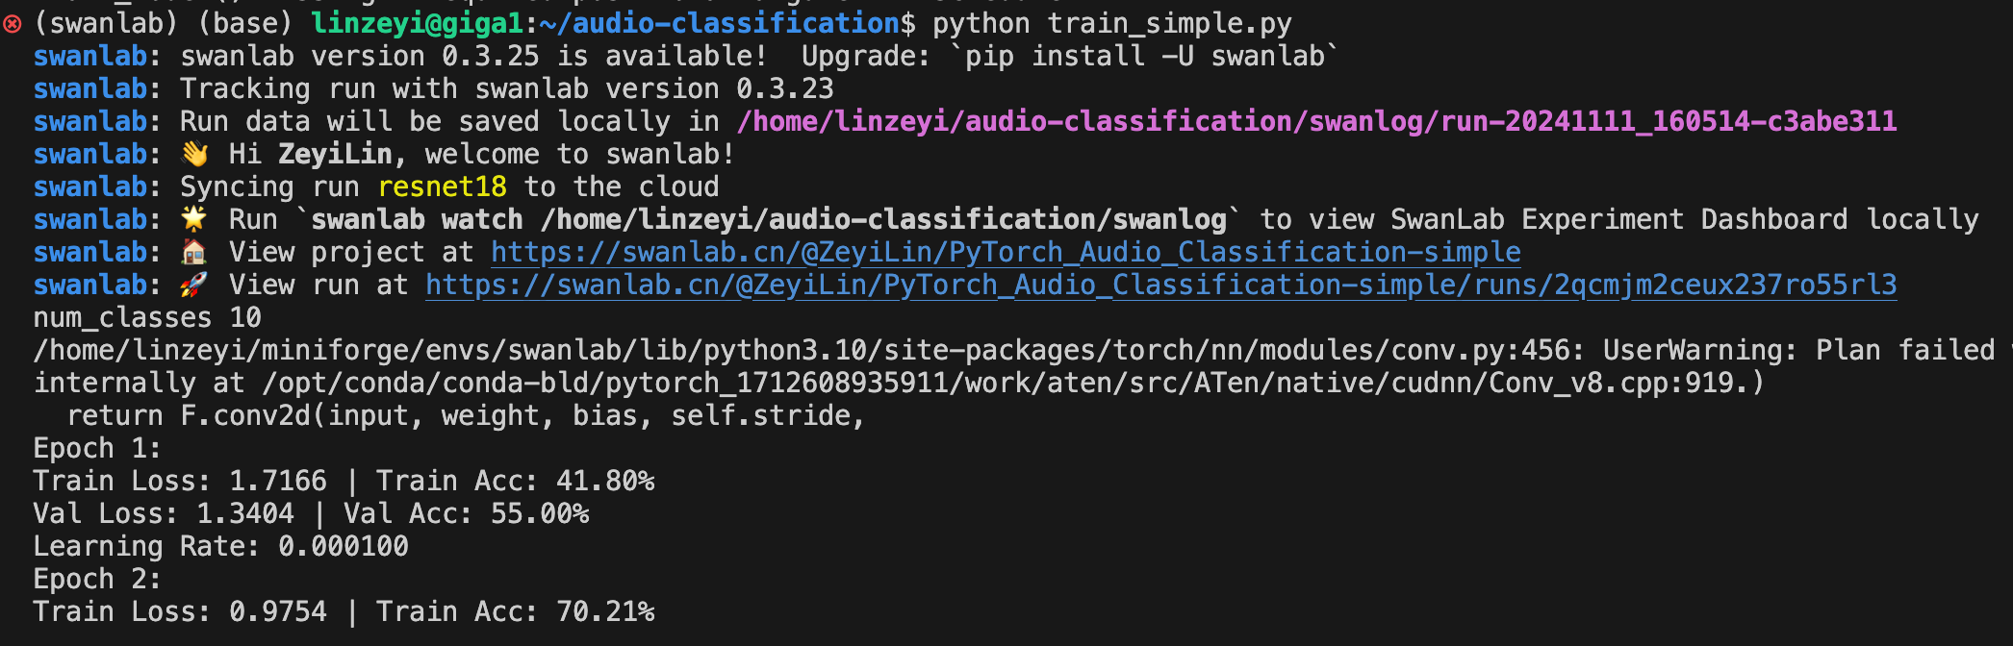The width and height of the screenshot is (2013, 646).
Task: Click the python train_simple.py command
Action: pyautogui.click(x=1111, y=23)
